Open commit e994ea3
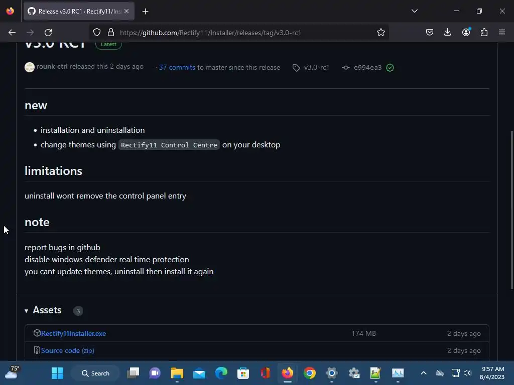 click(x=368, y=68)
